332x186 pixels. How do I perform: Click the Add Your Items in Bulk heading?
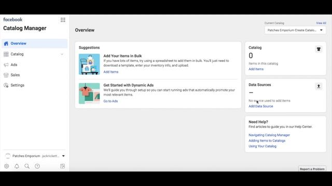point(122,56)
